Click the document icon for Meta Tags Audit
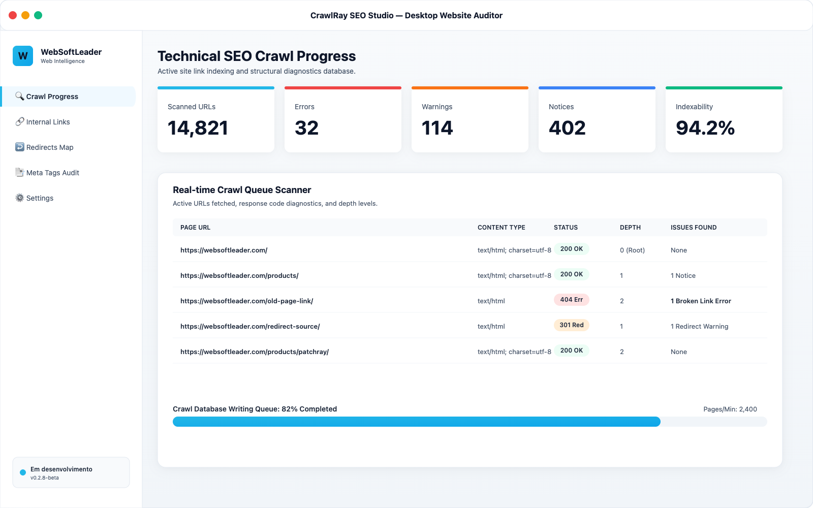 tap(19, 172)
